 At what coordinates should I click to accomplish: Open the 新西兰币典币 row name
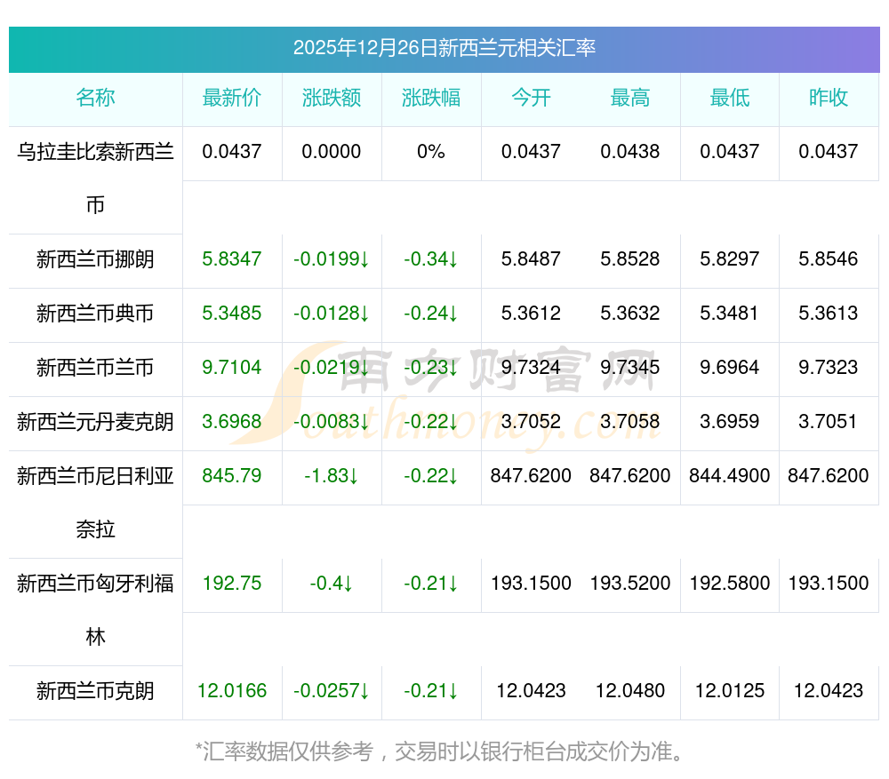click(x=95, y=314)
